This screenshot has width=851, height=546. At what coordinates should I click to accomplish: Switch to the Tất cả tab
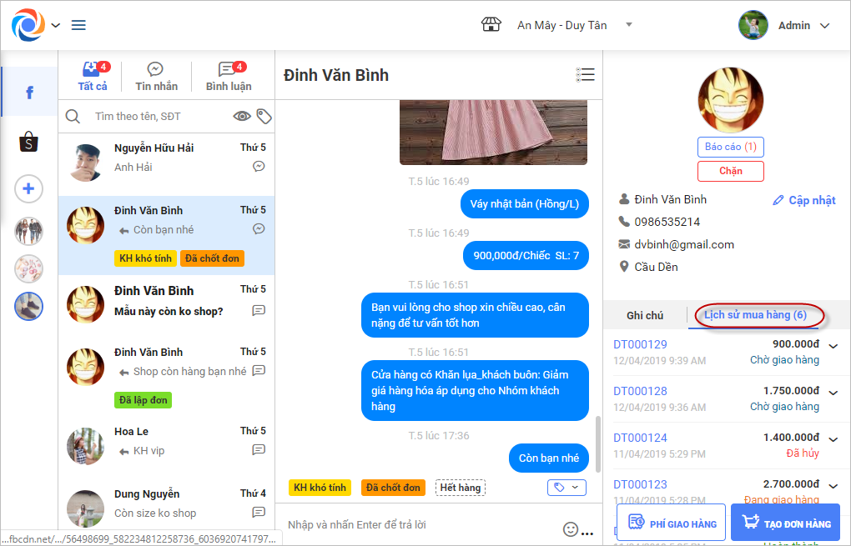click(x=93, y=77)
